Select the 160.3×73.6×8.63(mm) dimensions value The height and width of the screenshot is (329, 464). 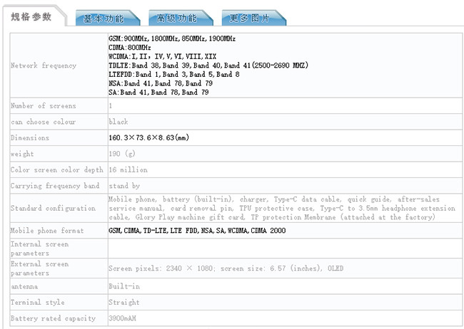(x=148, y=137)
